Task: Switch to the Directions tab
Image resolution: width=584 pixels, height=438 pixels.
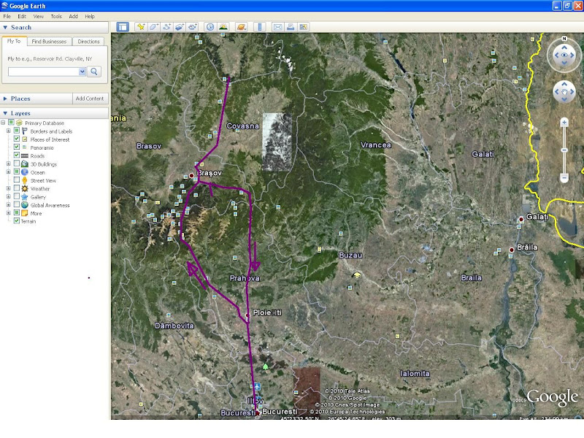Action: (88, 42)
